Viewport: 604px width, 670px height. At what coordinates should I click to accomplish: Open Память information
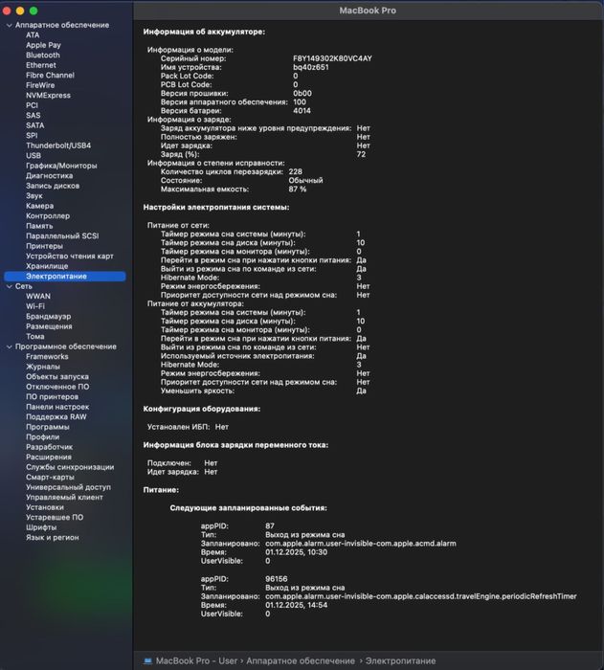(x=39, y=226)
